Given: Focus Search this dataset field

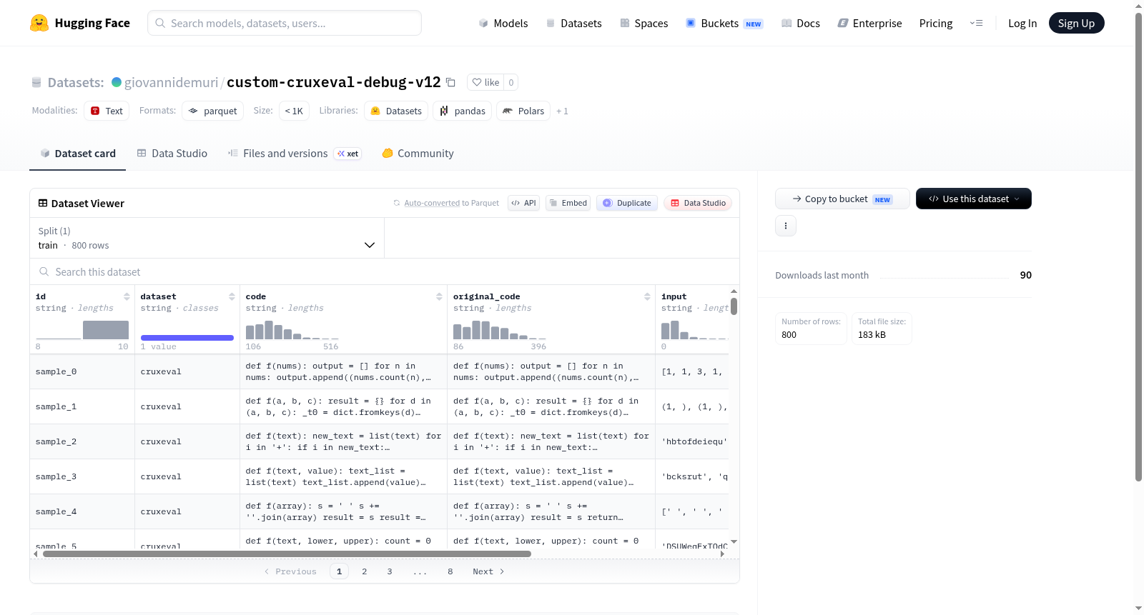Looking at the screenshot, I should (x=385, y=271).
